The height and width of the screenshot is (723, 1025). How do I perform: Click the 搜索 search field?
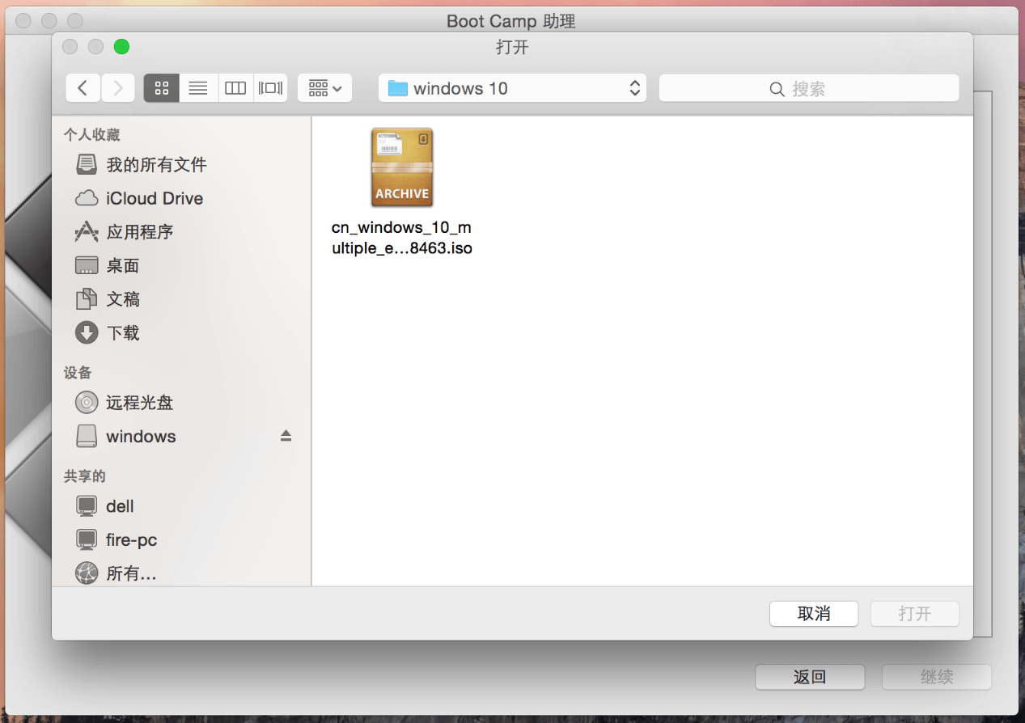coord(808,88)
